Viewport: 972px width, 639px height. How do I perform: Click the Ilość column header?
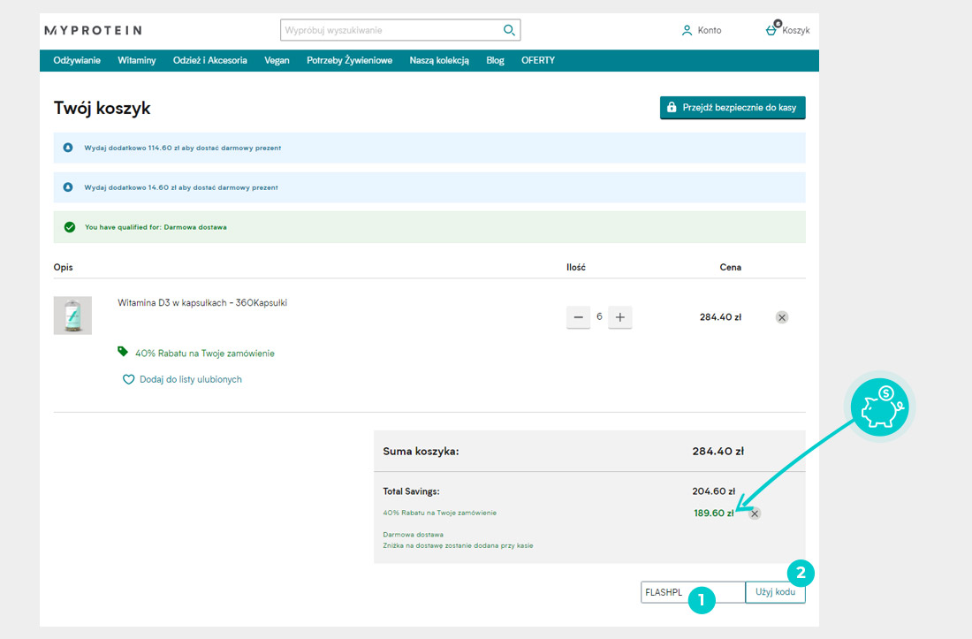[x=576, y=267]
